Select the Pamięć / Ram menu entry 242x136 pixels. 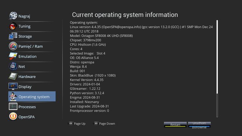32,46
